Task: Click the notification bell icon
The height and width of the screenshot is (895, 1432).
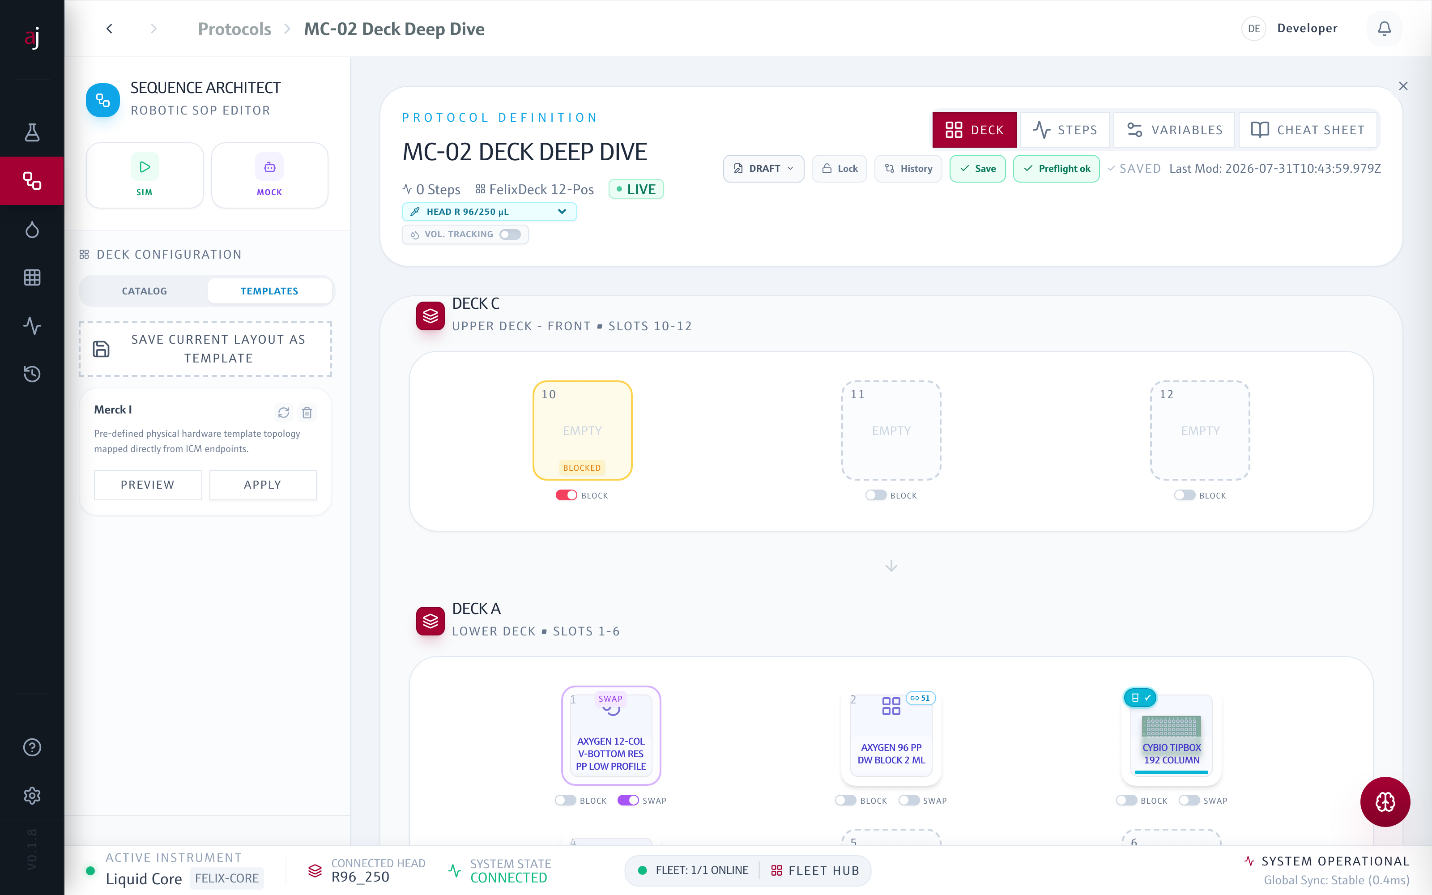Action: click(1384, 28)
